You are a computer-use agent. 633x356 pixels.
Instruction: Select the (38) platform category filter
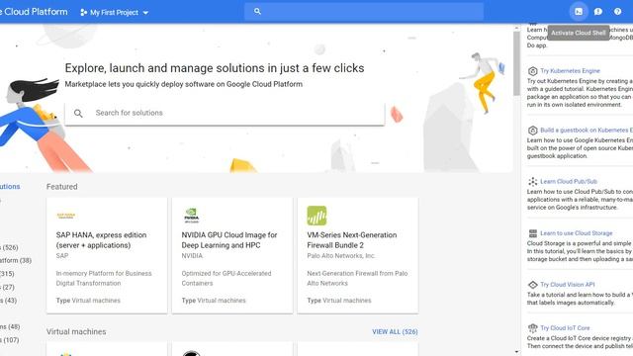click(x=16, y=260)
